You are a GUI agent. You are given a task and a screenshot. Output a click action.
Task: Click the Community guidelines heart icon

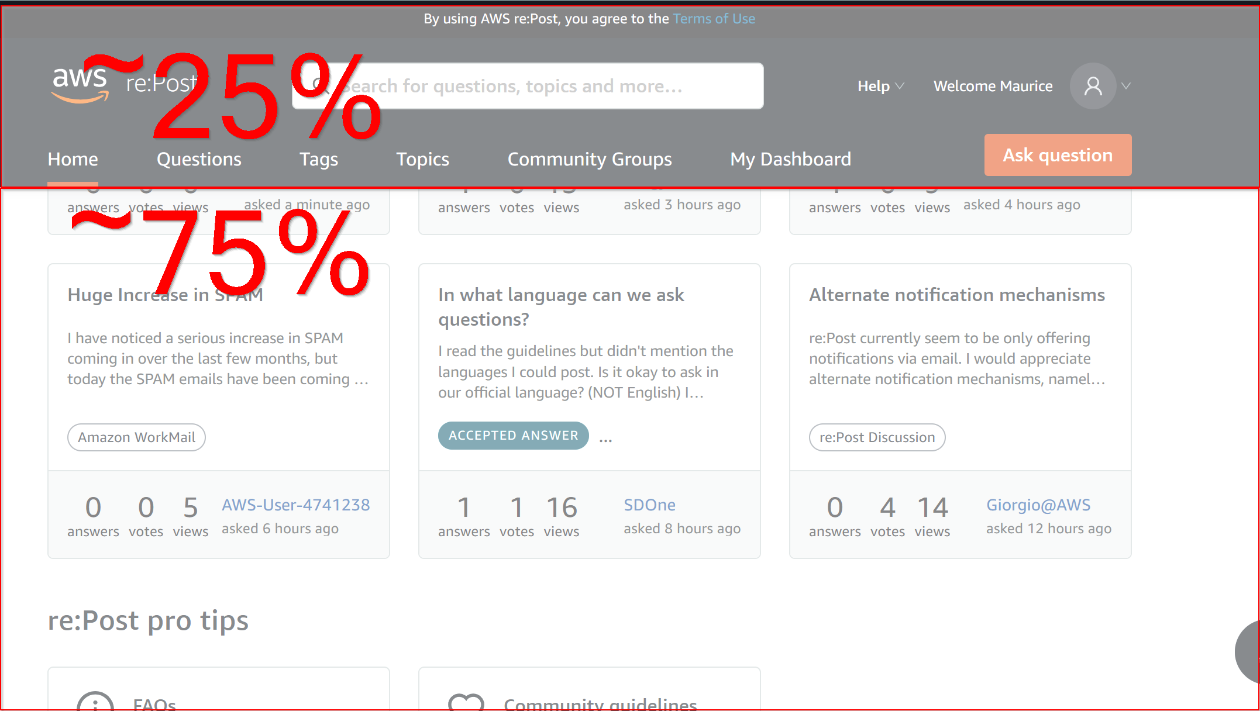(466, 702)
